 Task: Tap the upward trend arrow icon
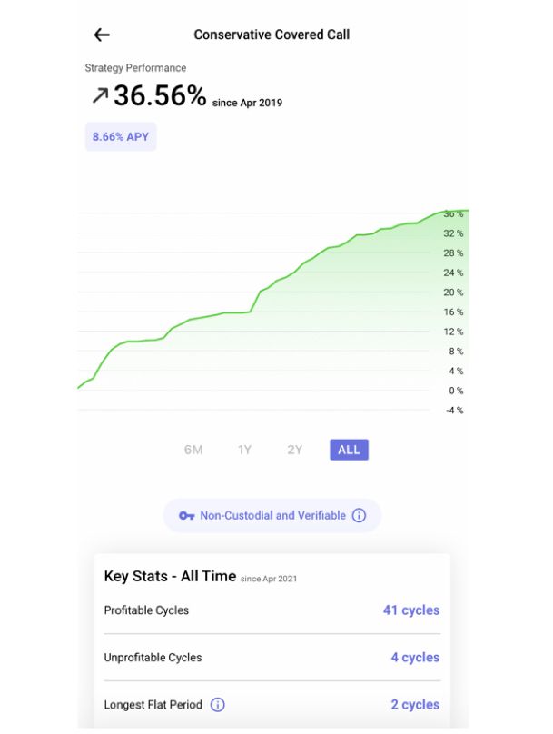pos(100,96)
